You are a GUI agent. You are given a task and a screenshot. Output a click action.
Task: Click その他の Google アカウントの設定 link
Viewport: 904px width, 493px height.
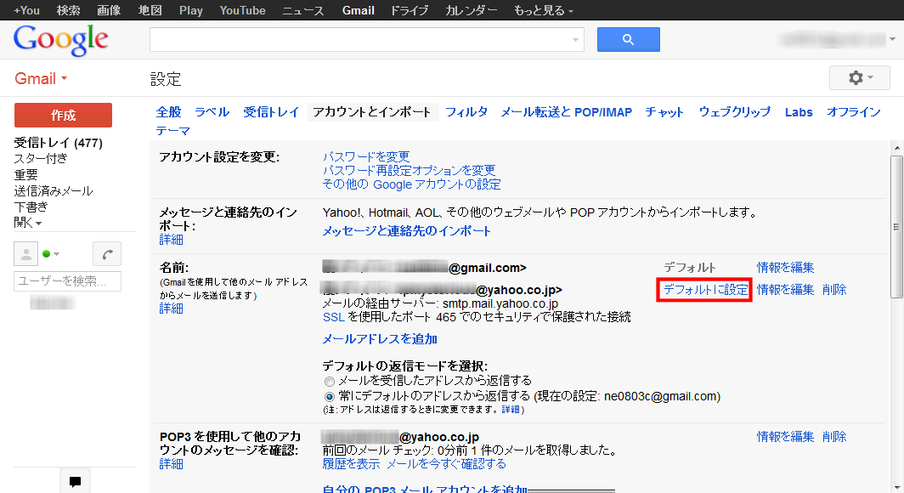click(411, 184)
